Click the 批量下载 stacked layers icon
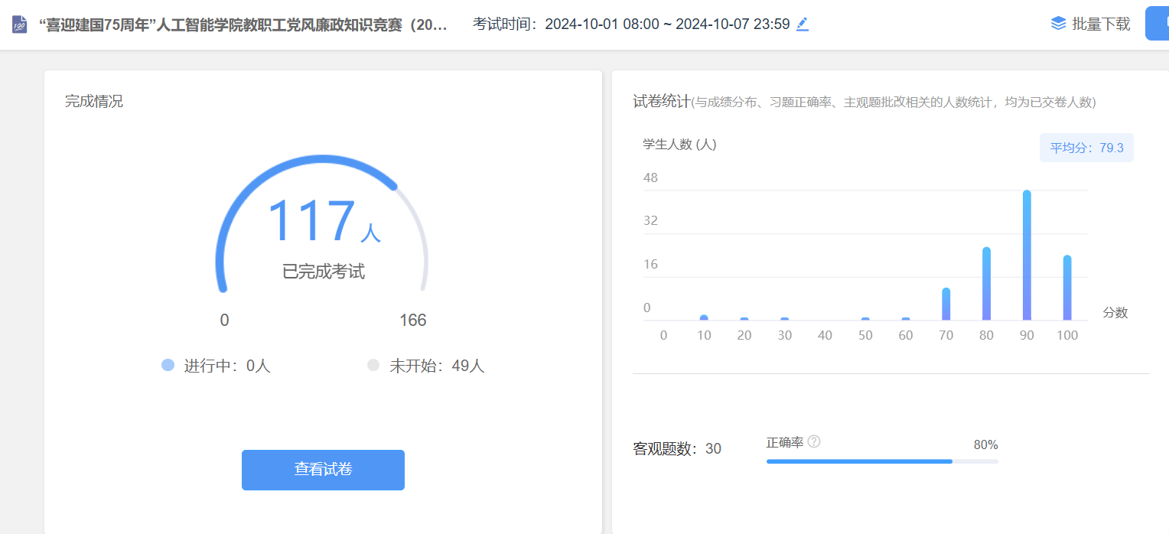 coord(1058,24)
